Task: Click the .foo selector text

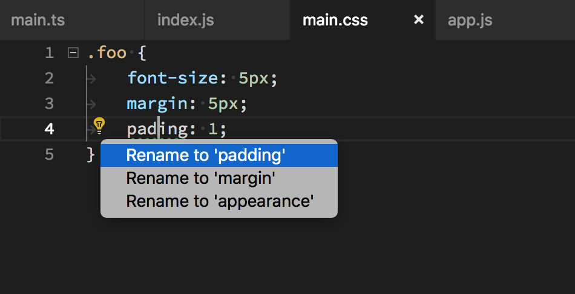Action: [x=107, y=53]
